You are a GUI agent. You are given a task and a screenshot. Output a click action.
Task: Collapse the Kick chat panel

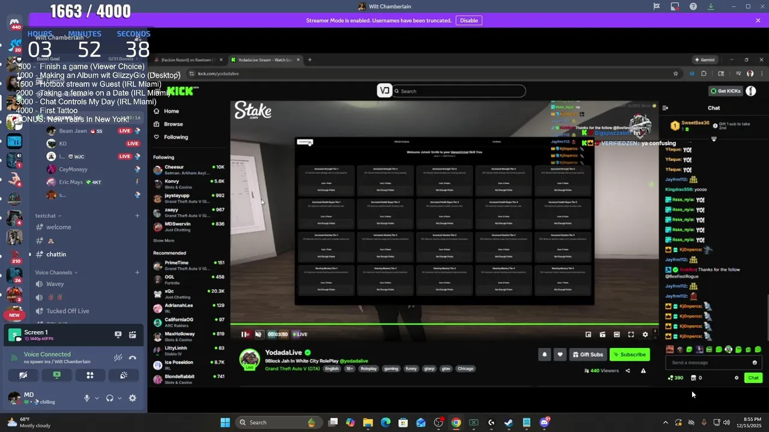coord(665,108)
